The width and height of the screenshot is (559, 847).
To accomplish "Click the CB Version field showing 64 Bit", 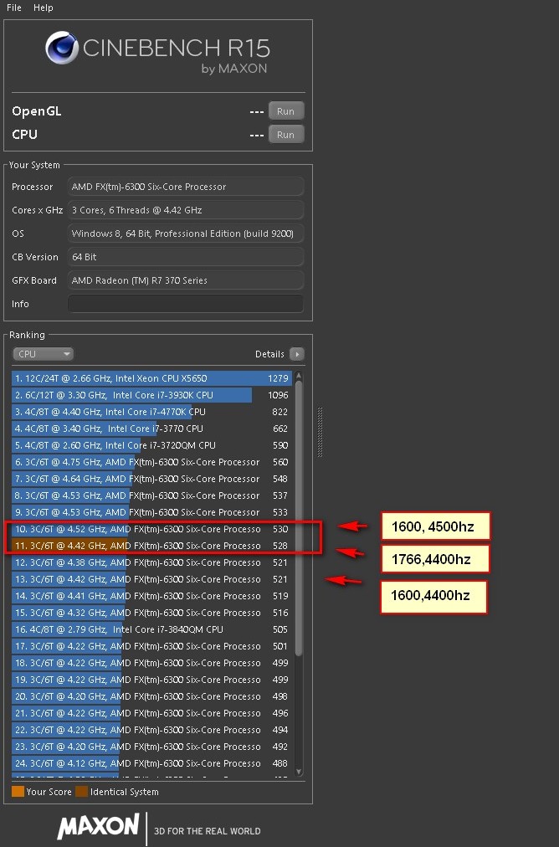I will pyautogui.click(x=185, y=257).
